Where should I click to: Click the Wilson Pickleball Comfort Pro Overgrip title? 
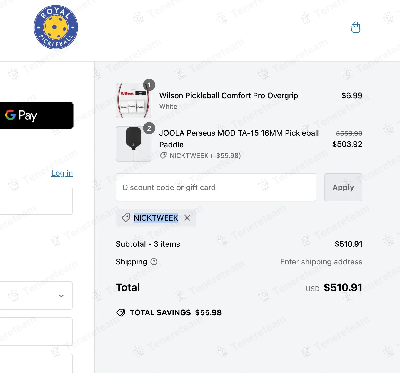(x=228, y=95)
